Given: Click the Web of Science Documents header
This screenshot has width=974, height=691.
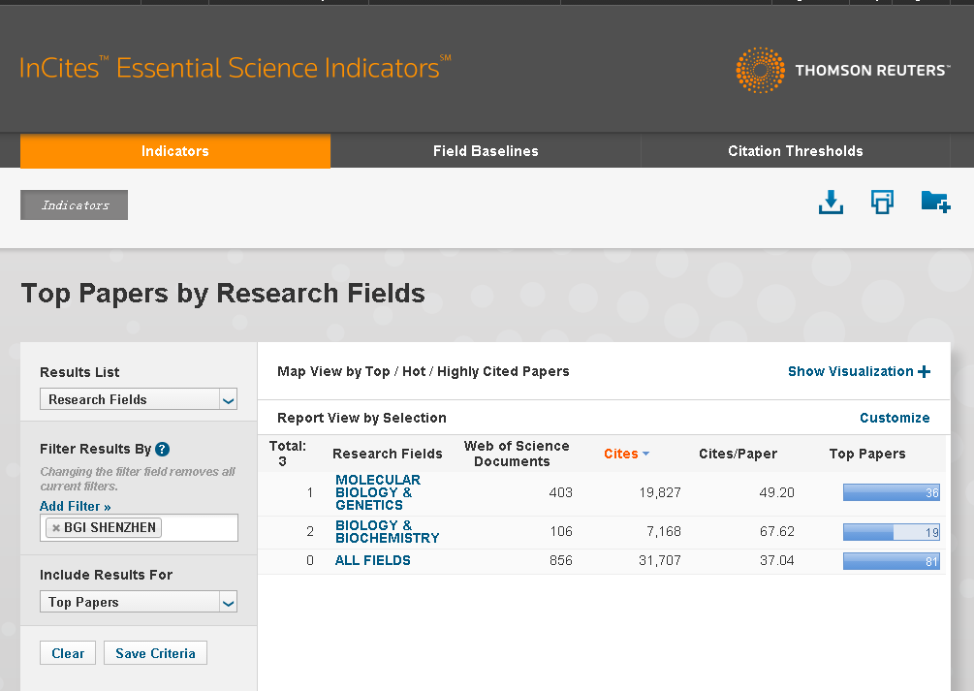Looking at the screenshot, I should 517,454.
